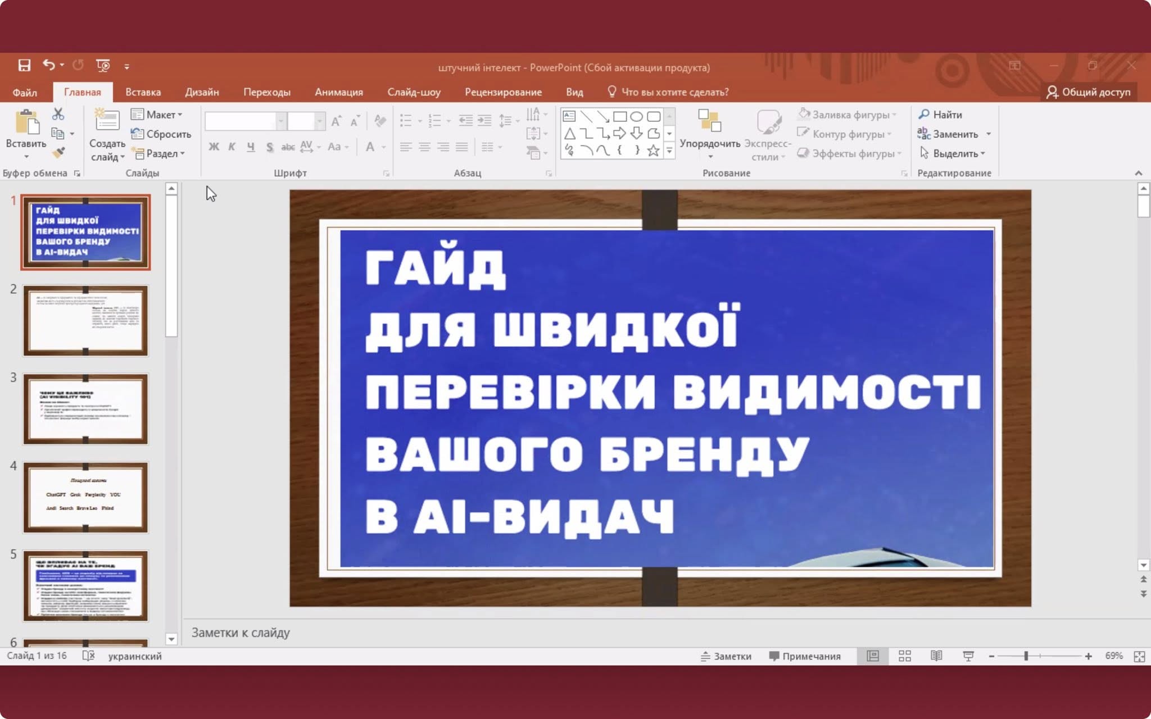The width and height of the screenshot is (1151, 719).
Task: Click the zoom slider handle
Action: tap(1026, 656)
